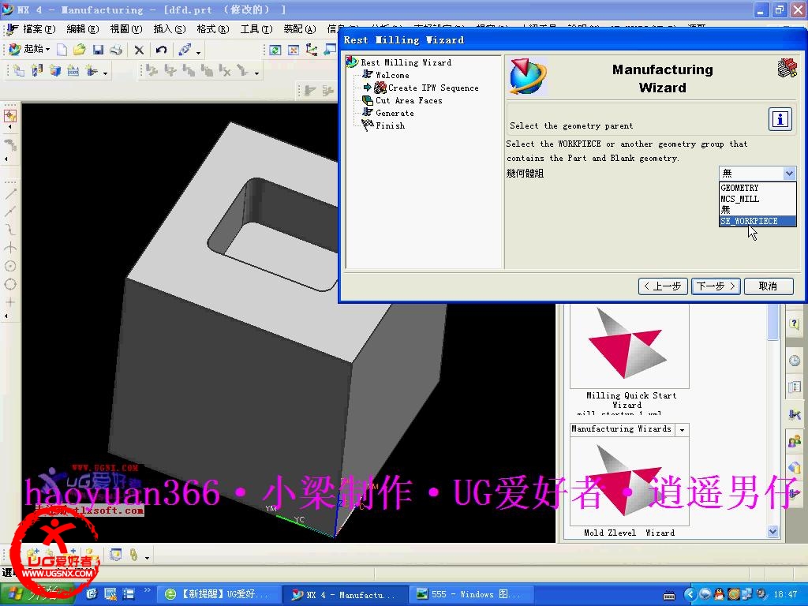Click 上一步 previous step button
This screenshot has width=808, height=606.
663,286
